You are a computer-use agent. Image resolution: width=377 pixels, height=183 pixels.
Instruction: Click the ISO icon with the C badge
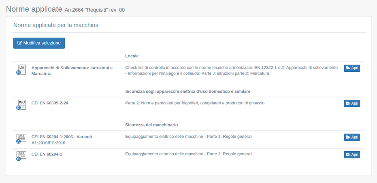click(x=21, y=105)
